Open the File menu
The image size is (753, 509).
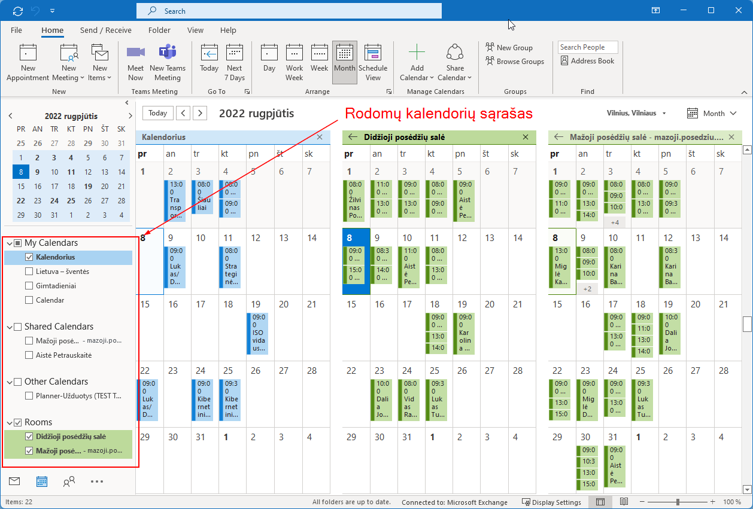[16, 31]
